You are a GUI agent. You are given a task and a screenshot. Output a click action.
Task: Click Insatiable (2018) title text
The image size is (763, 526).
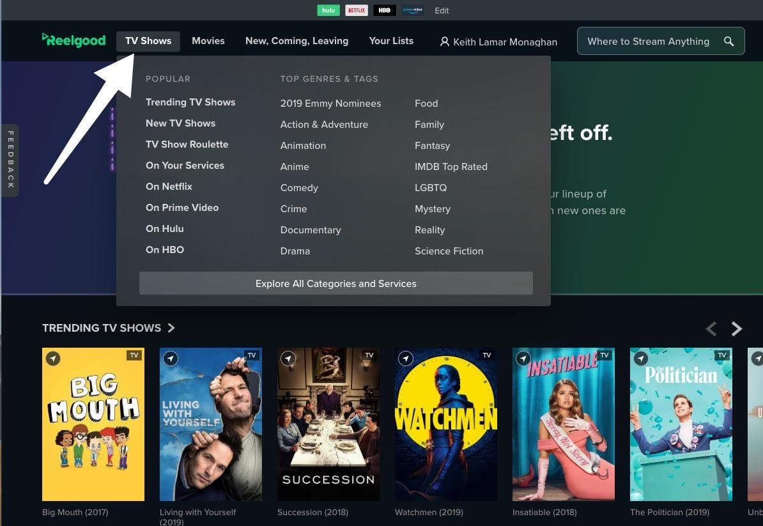tap(544, 512)
